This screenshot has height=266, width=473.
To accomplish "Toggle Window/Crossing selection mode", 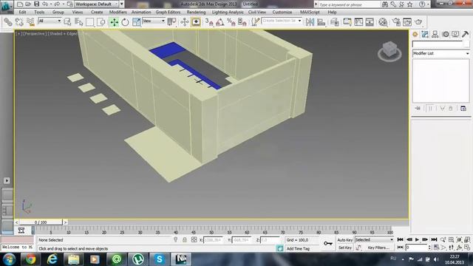I will coord(101,21).
